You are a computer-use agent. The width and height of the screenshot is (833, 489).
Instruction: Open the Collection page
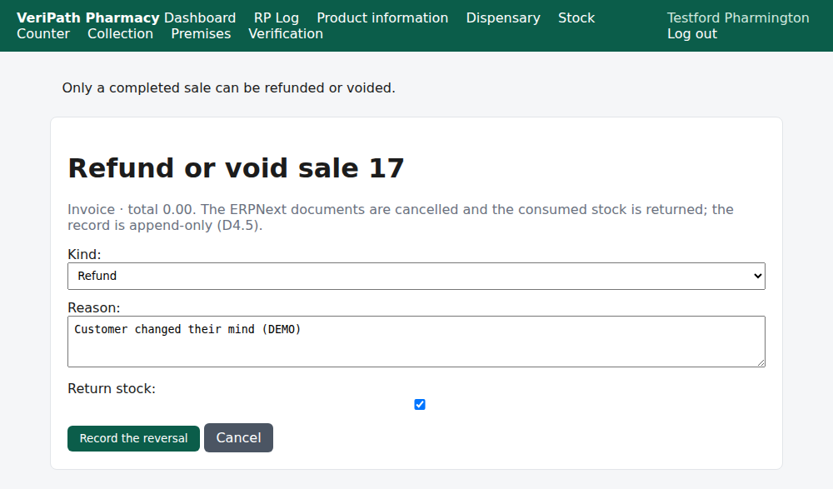coord(120,33)
